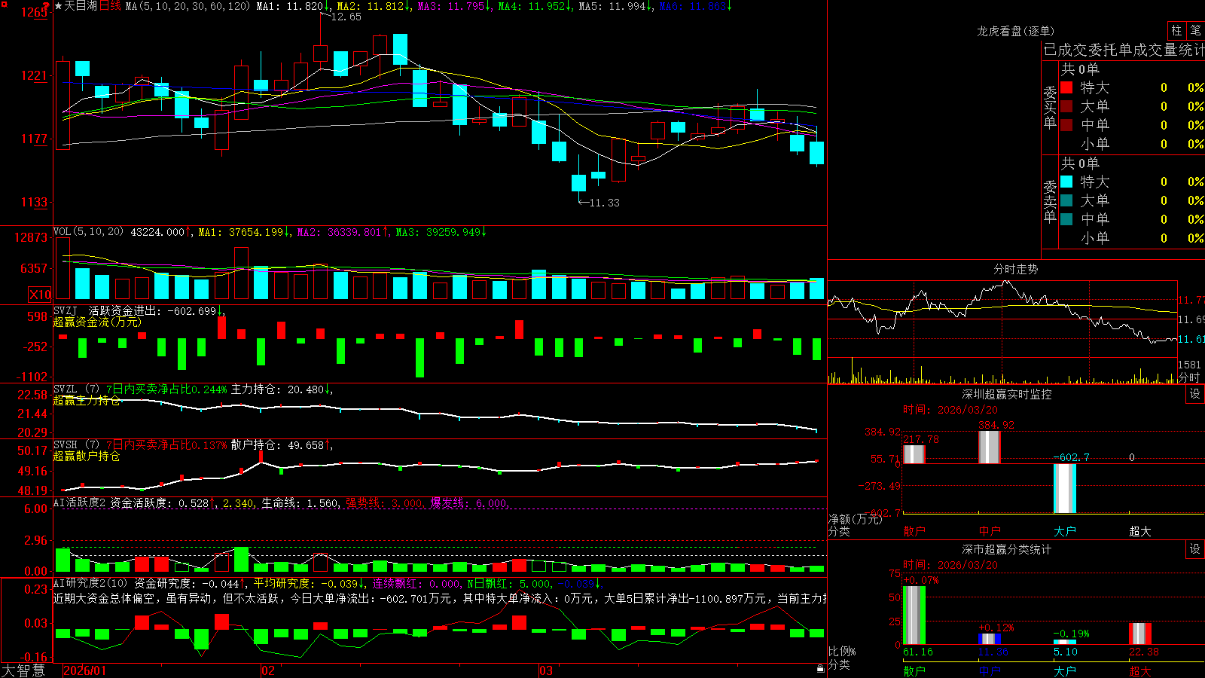
Task: Open the question mark help icon
Action: 47,6
